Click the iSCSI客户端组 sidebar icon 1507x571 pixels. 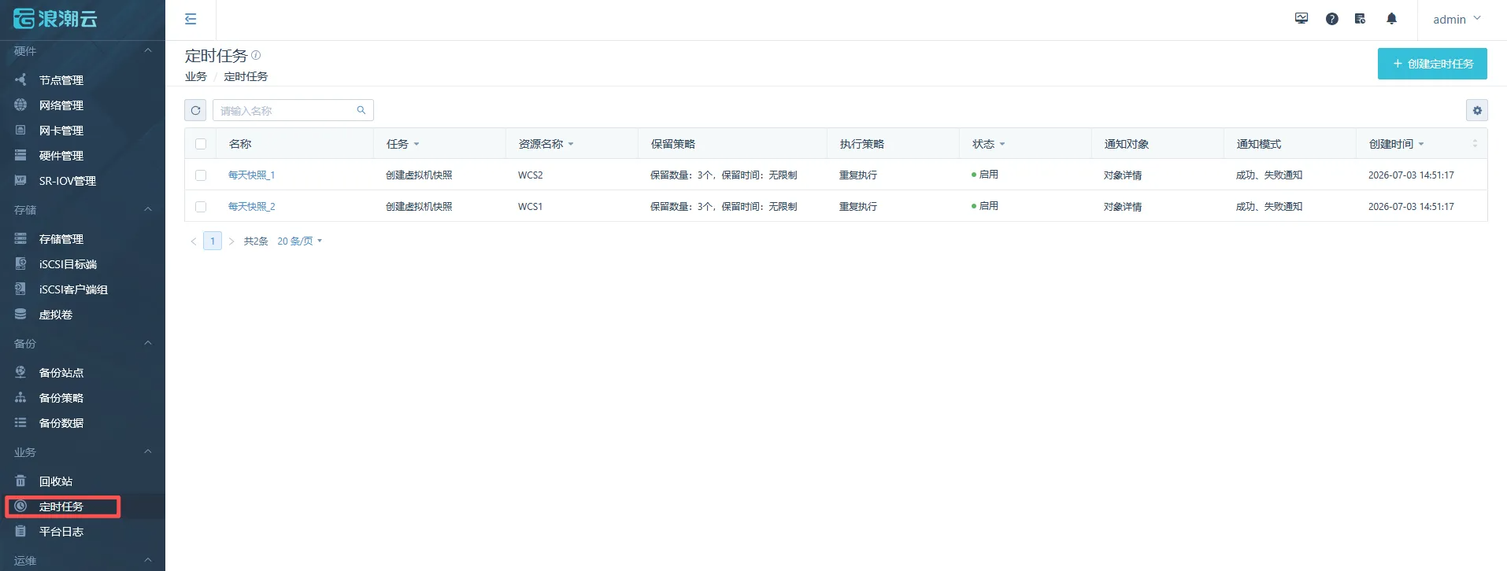point(20,289)
